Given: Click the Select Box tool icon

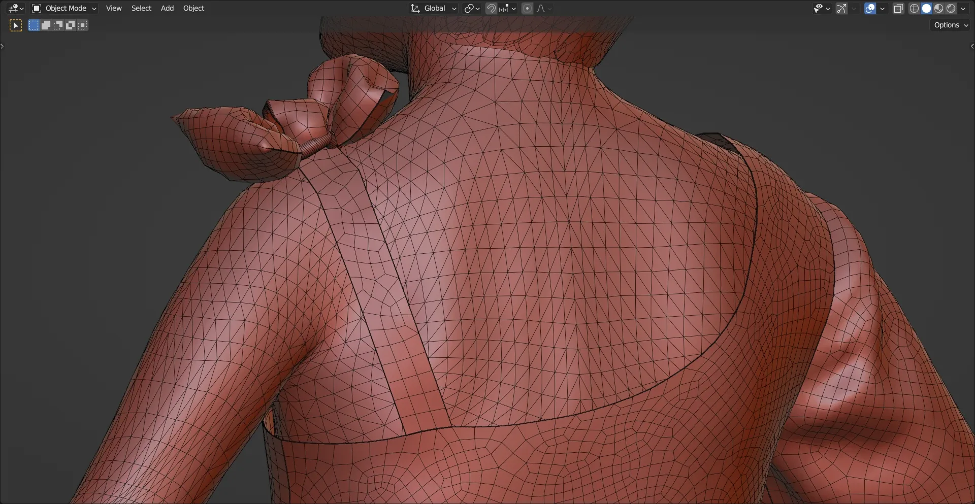Looking at the screenshot, I should coord(16,25).
